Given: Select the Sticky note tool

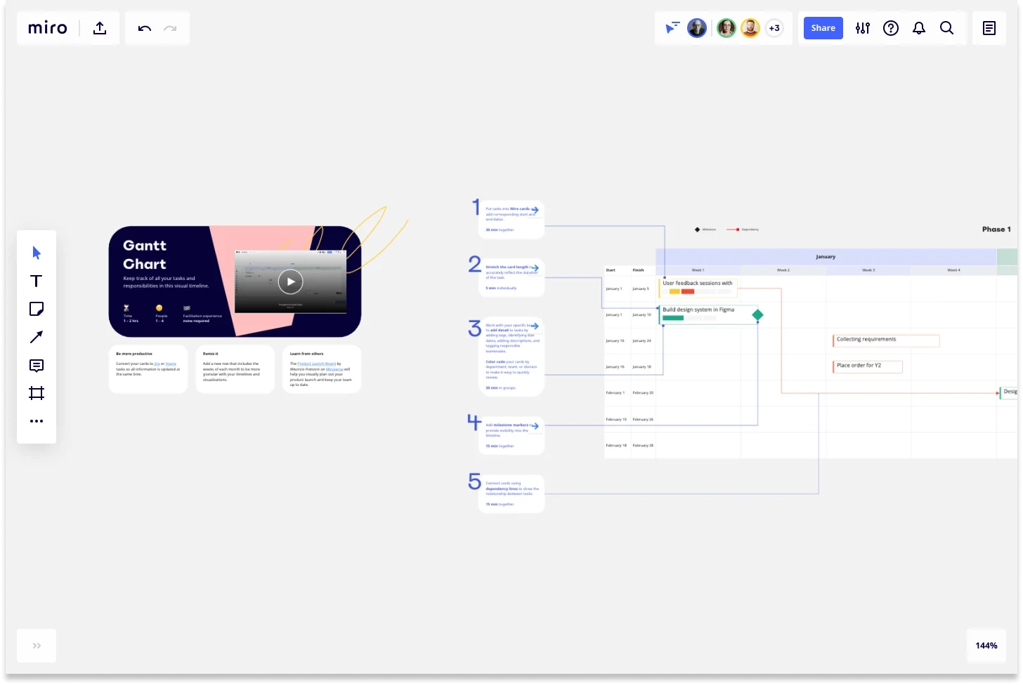Looking at the screenshot, I should click(x=37, y=309).
